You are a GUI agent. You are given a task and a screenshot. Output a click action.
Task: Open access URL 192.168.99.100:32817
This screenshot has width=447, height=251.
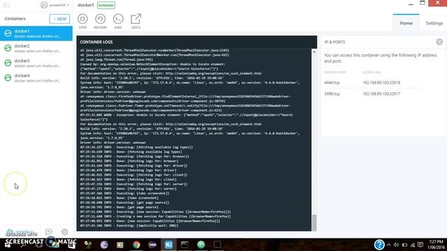(381, 93)
